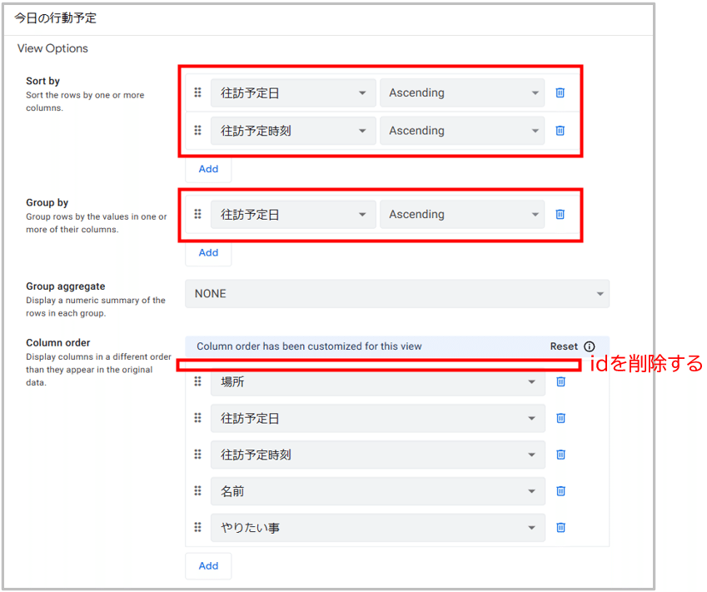This screenshot has width=707, height=592.
Task: Open Sort by 往訪予定日 column dropdown
Action: click(293, 93)
